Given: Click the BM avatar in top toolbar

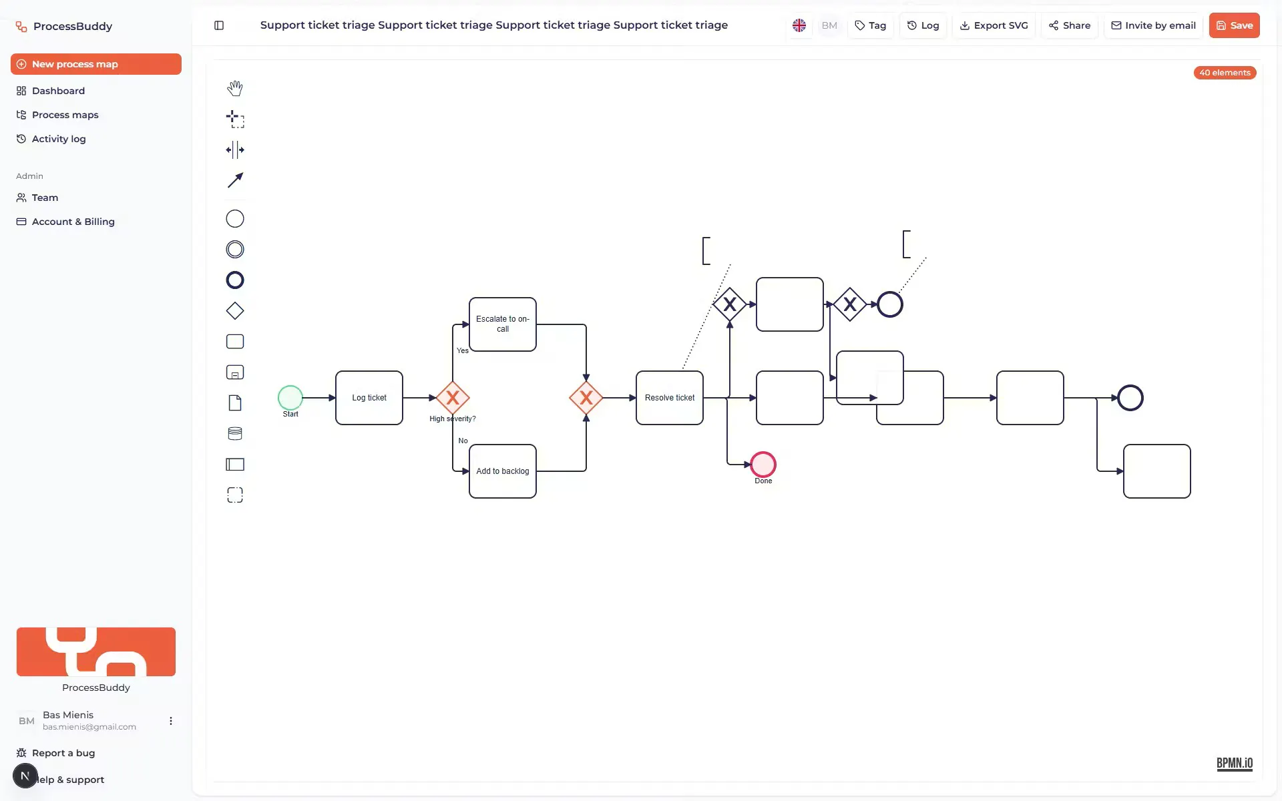Looking at the screenshot, I should point(829,25).
